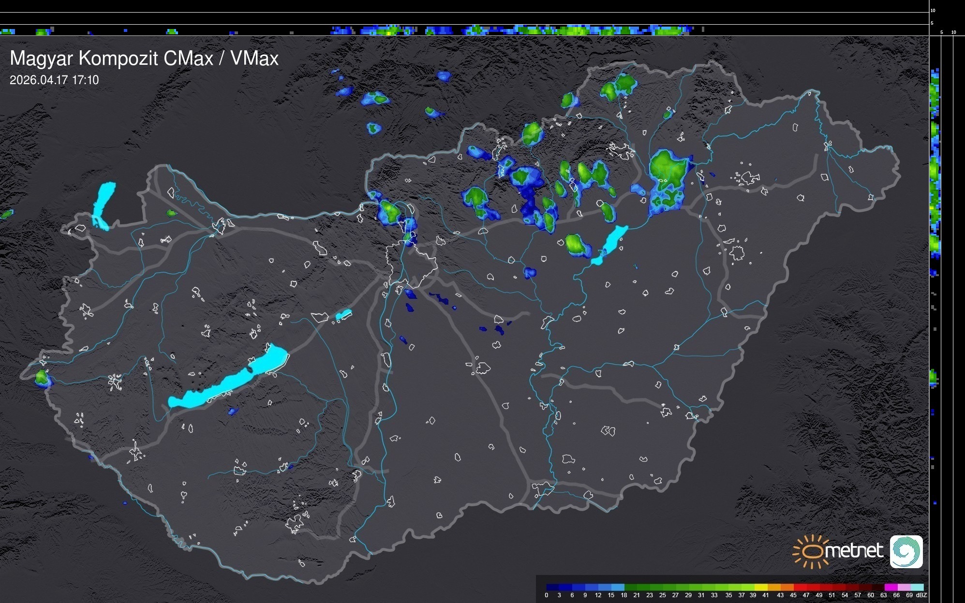
Task: Click green radar echo on southwest border
Action: click(x=42, y=378)
